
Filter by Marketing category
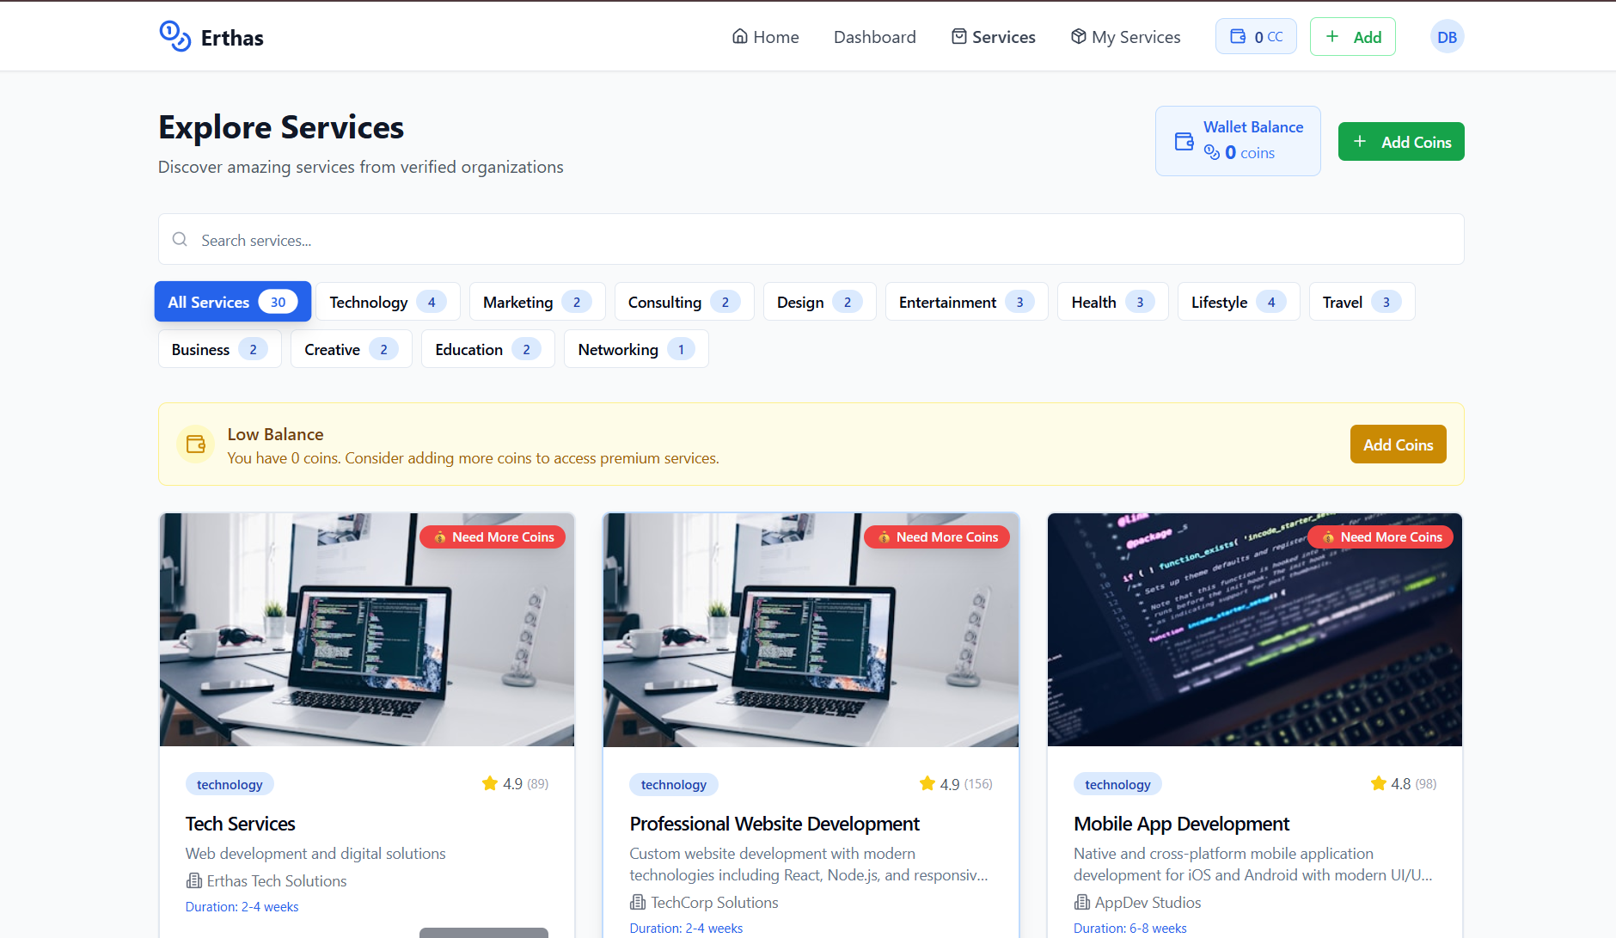coord(537,302)
